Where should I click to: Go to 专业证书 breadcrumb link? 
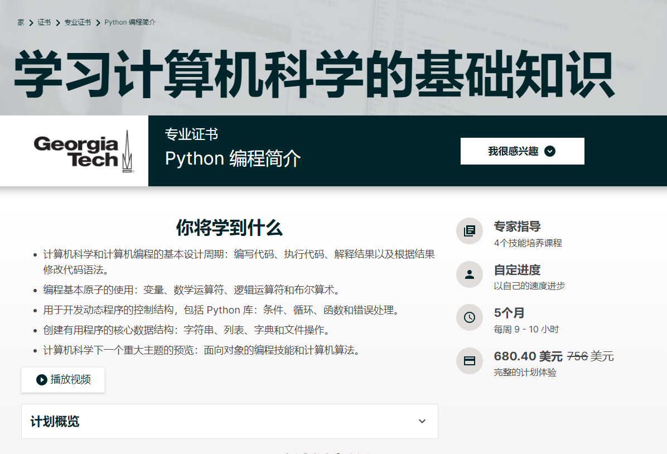[x=78, y=22]
